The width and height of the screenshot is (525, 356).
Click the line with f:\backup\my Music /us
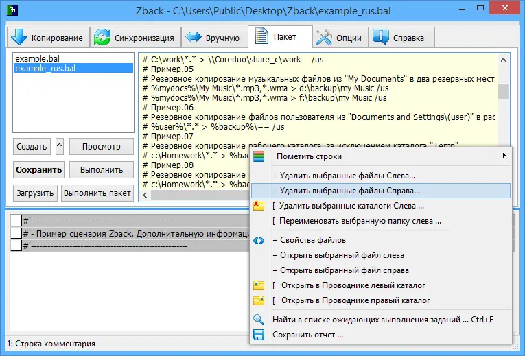264,98
